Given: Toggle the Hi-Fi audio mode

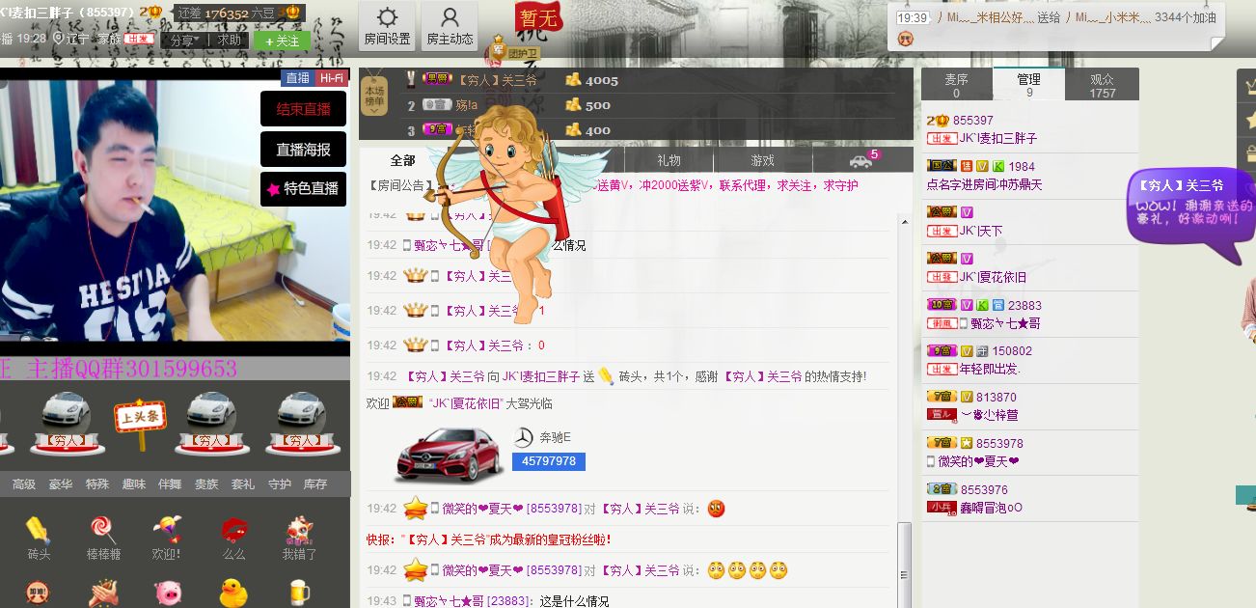Looking at the screenshot, I should (332, 78).
